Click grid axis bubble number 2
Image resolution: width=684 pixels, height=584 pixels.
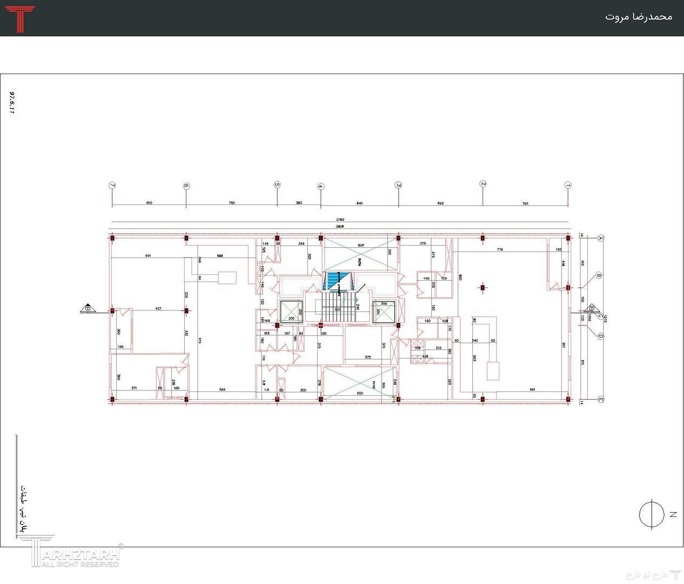pyautogui.click(x=483, y=184)
